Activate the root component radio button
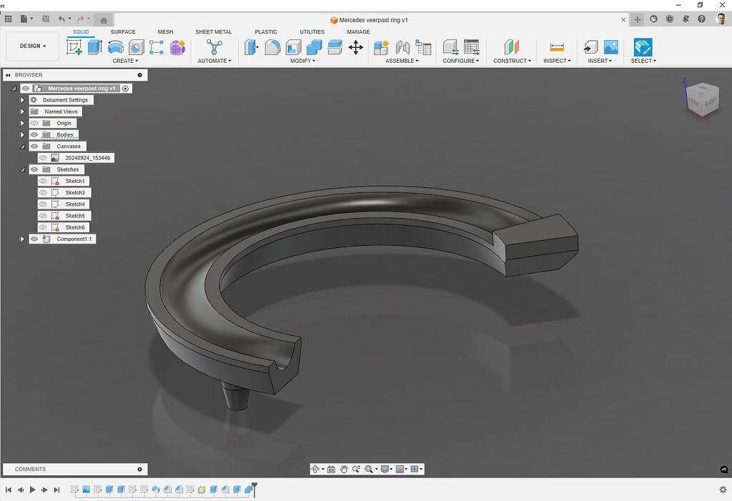732x501 pixels. tap(126, 88)
